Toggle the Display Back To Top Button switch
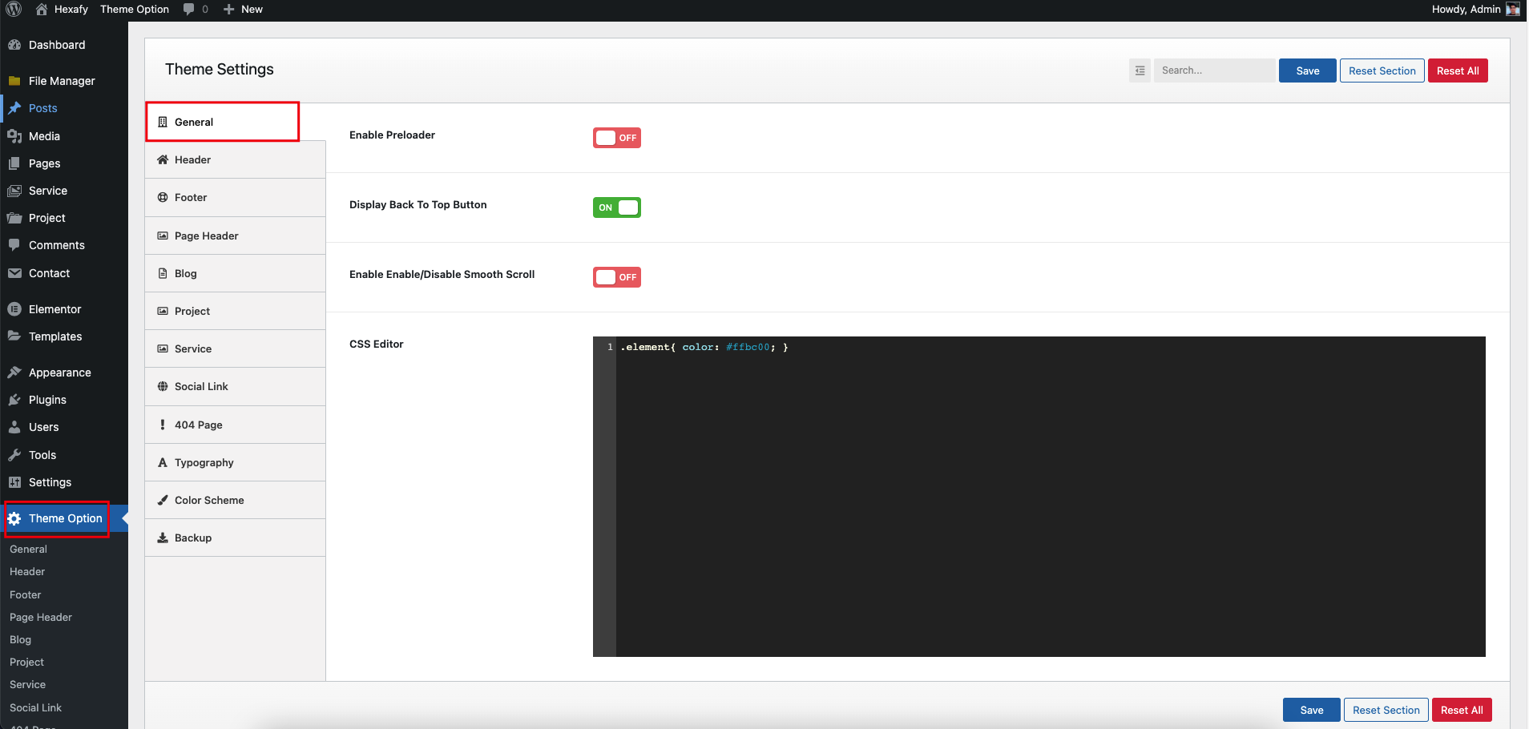The width and height of the screenshot is (1529, 729). click(x=617, y=207)
